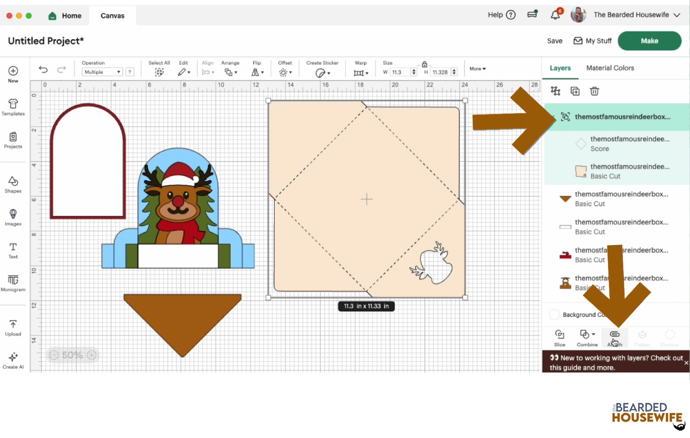
Task: Click the Slice tool
Action: click(559, 338)
